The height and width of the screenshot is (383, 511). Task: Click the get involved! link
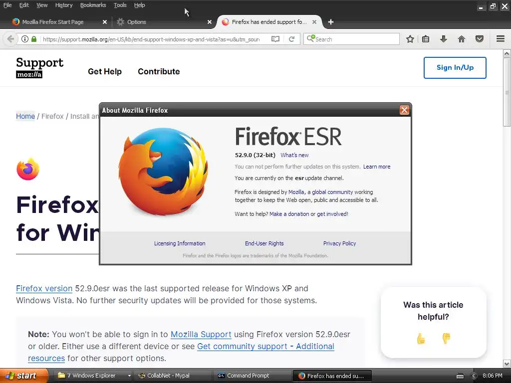coord(332,214)
